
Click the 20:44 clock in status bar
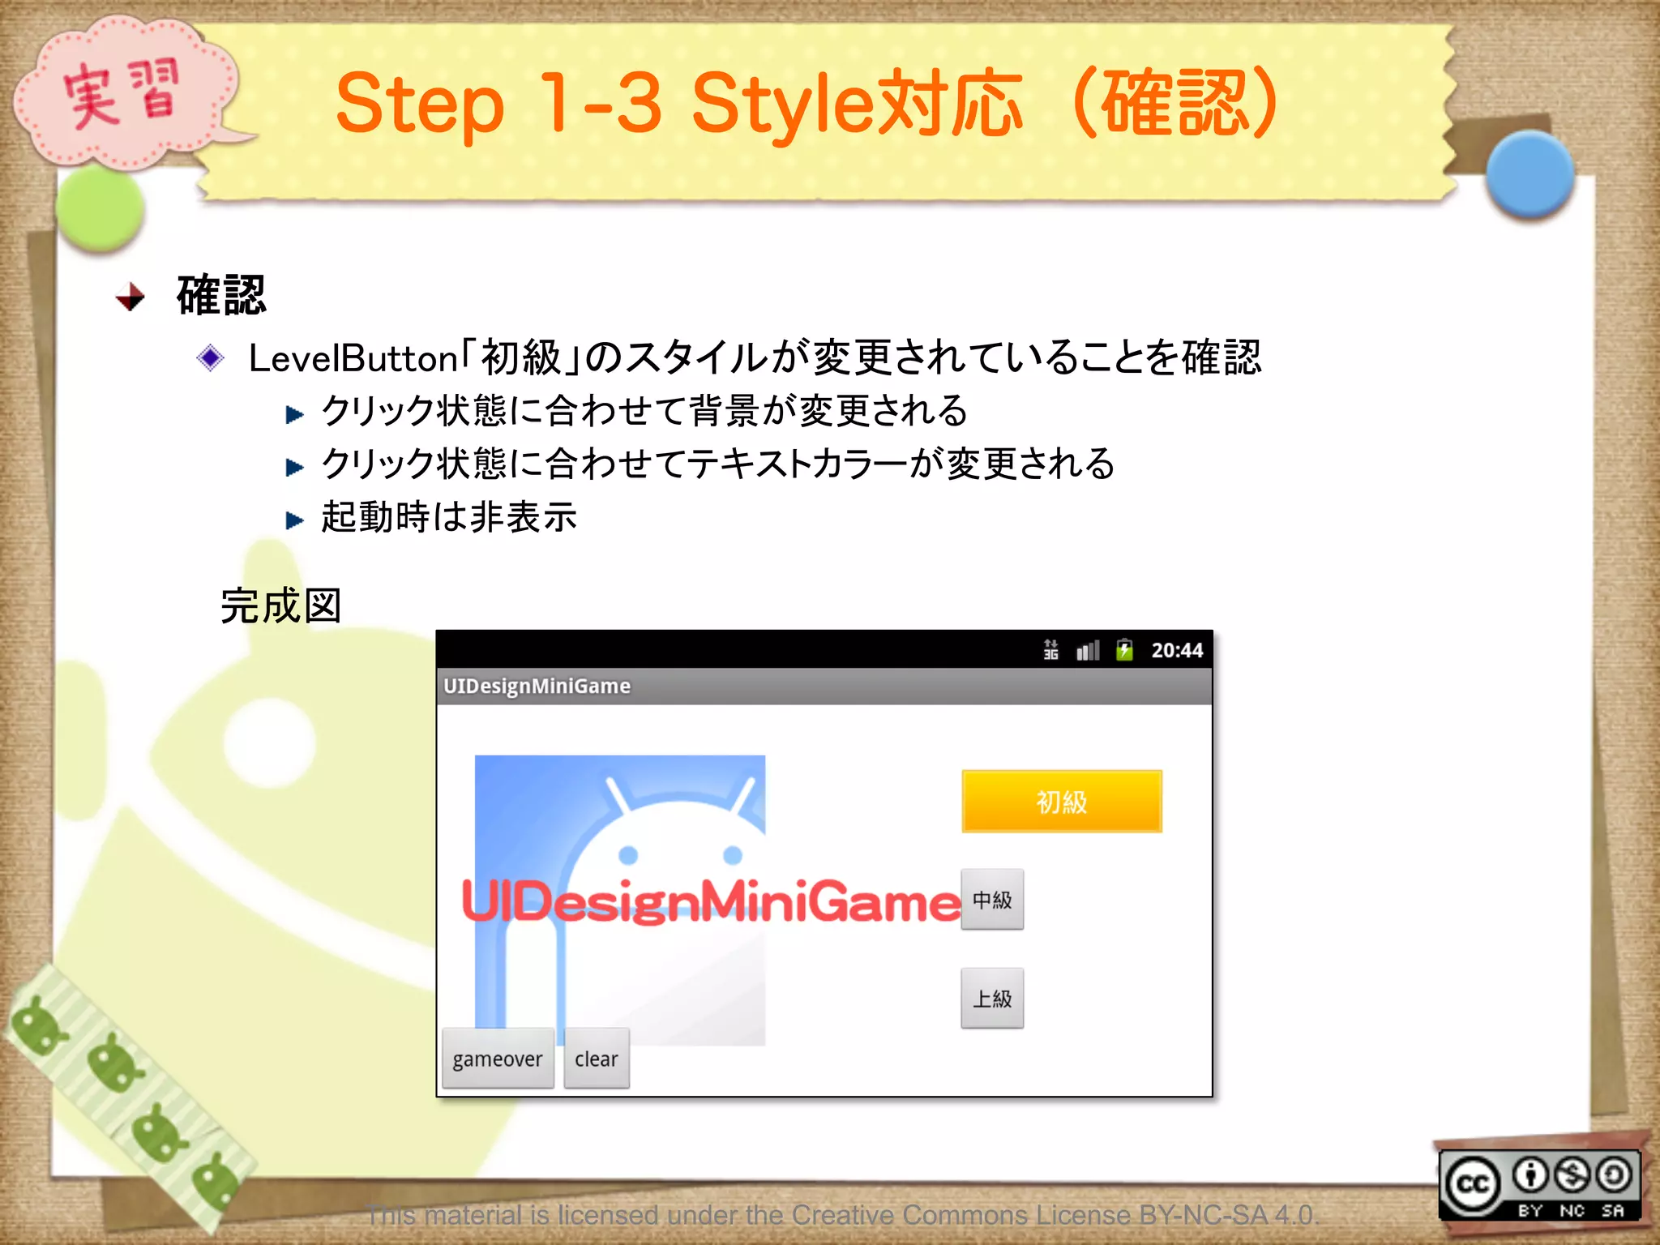point(1177,650)
